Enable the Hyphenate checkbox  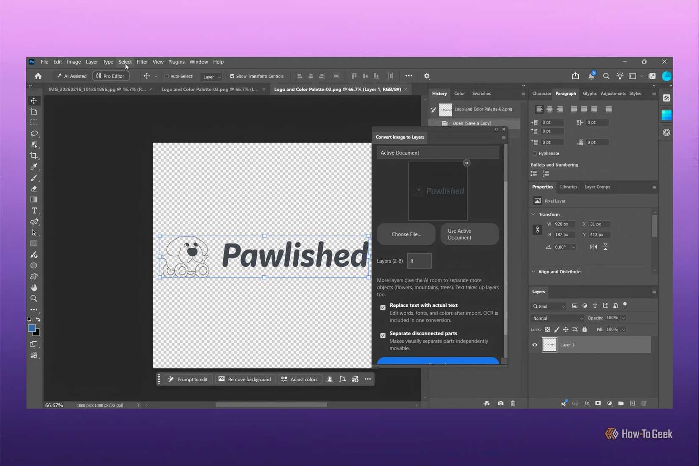[x=535, y=153]
